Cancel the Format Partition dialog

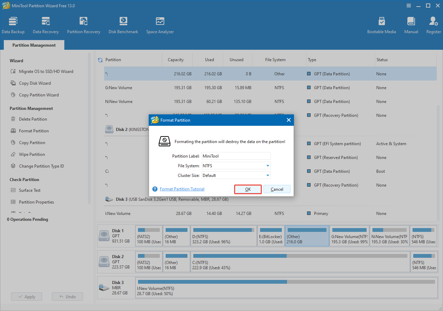point(277,189)
